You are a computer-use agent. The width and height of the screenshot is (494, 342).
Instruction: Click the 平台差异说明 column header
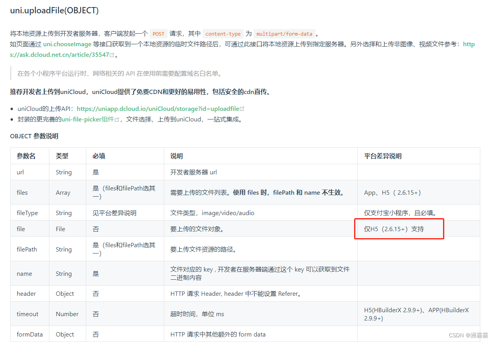pos(382,156)
